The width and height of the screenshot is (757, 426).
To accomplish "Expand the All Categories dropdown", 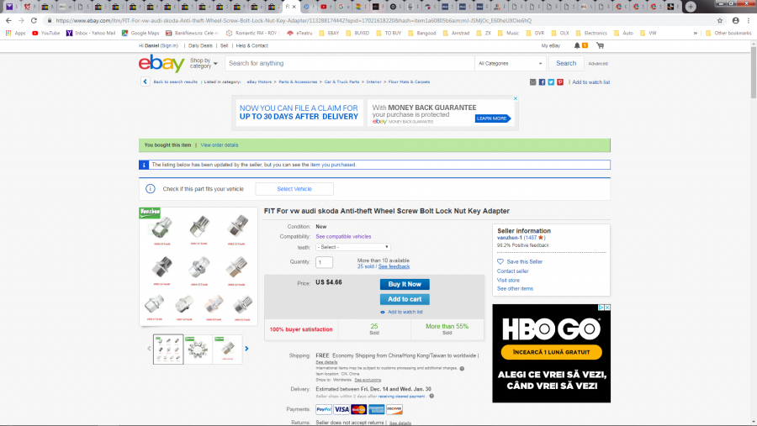I will (x=511, y=63).
